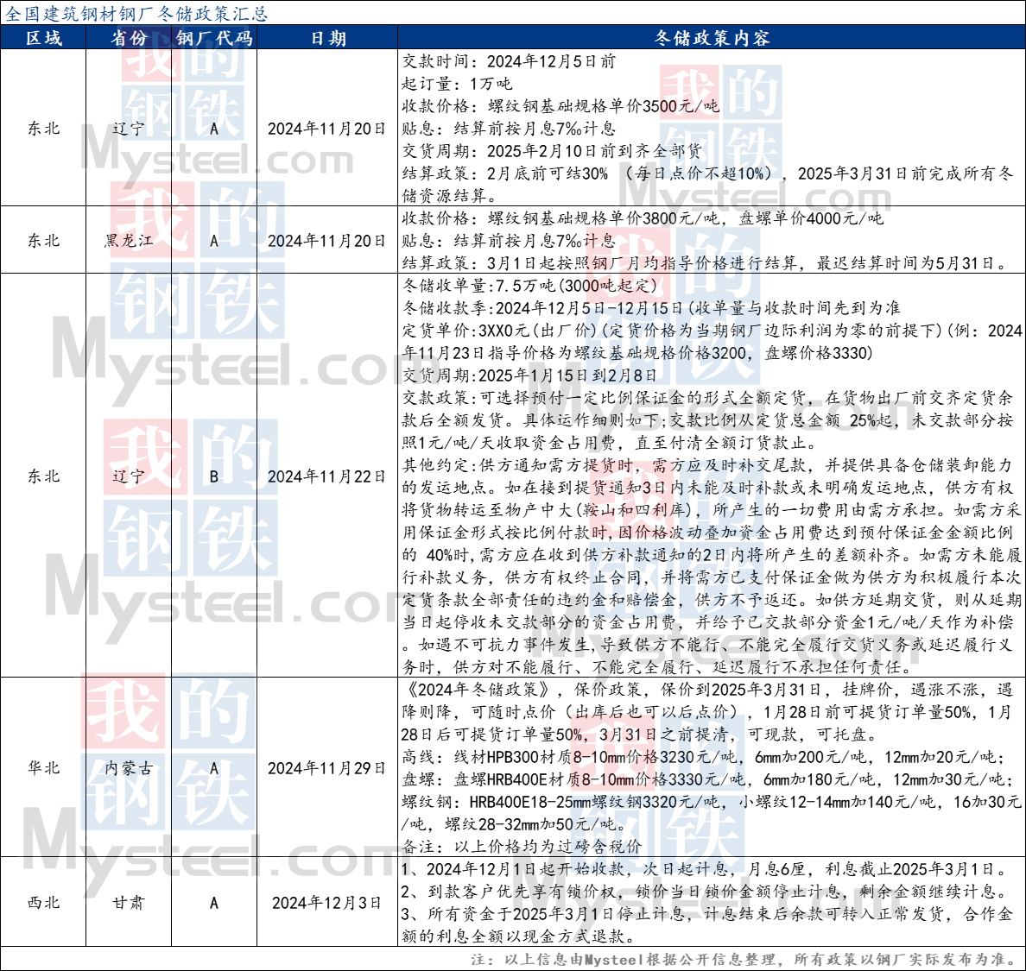Click the line 备注：以上价格均为过磅含税价
The image size is (1026, 971).
tap(522, 847)
